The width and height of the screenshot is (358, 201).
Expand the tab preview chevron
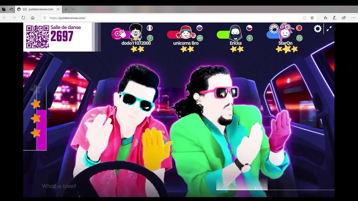(73, 9)
